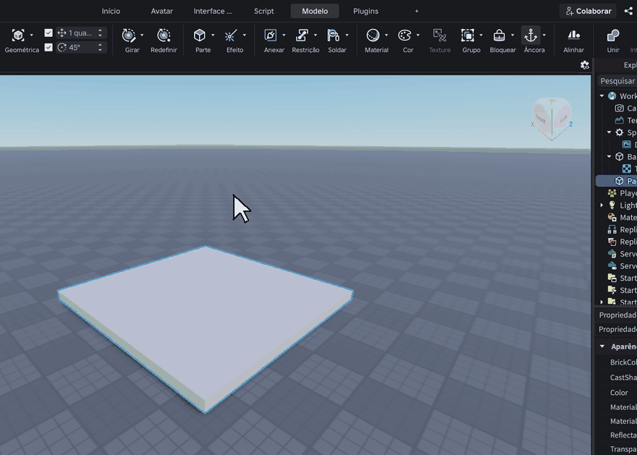Toggle the 45° rotation snapping checkbox
The image size is (637, 455).
tap(48, 48)
